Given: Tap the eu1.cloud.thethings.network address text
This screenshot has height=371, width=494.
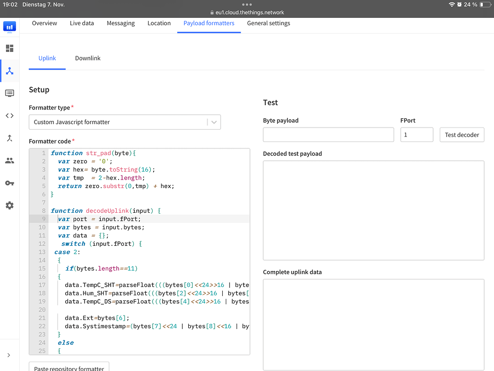Looking at the screenshot, I should pyautogui.click(x=250, y=13).
